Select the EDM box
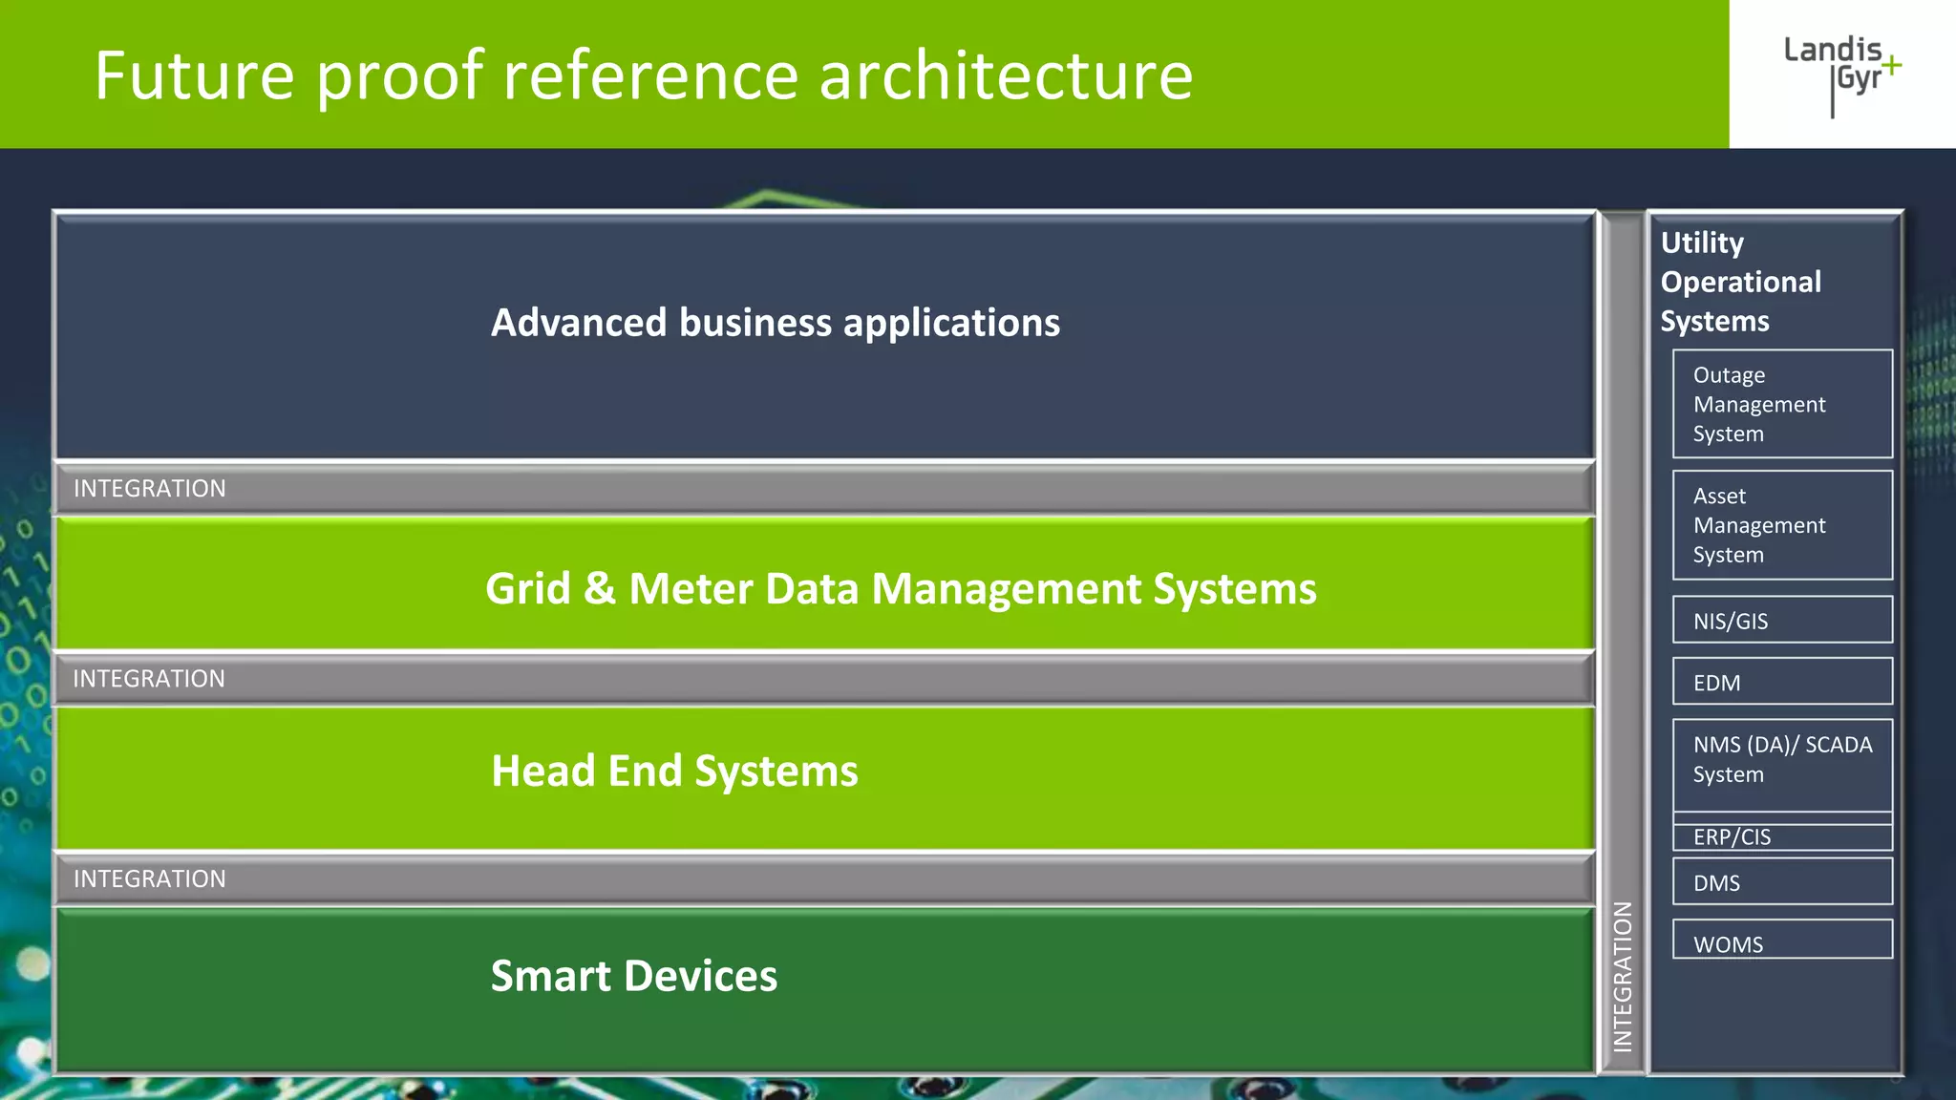1956x1100 pixels. [x=1782, y=681]
